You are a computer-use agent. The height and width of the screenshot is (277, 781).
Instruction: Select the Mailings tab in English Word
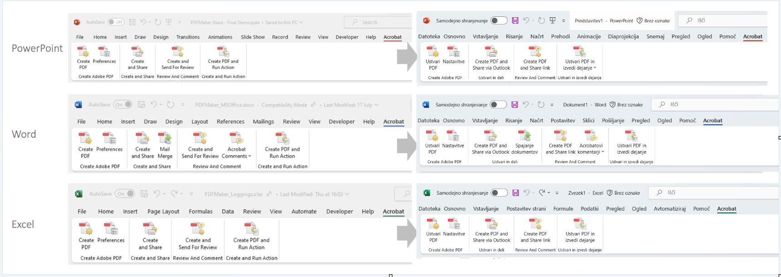(264, 121)
